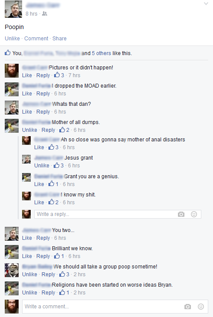Click thumbs-up icon next to 'You' likes summary

pos(8,53)
